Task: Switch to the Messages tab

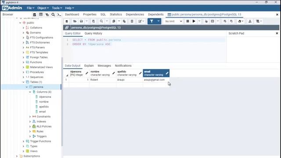Action: [104, 66]
